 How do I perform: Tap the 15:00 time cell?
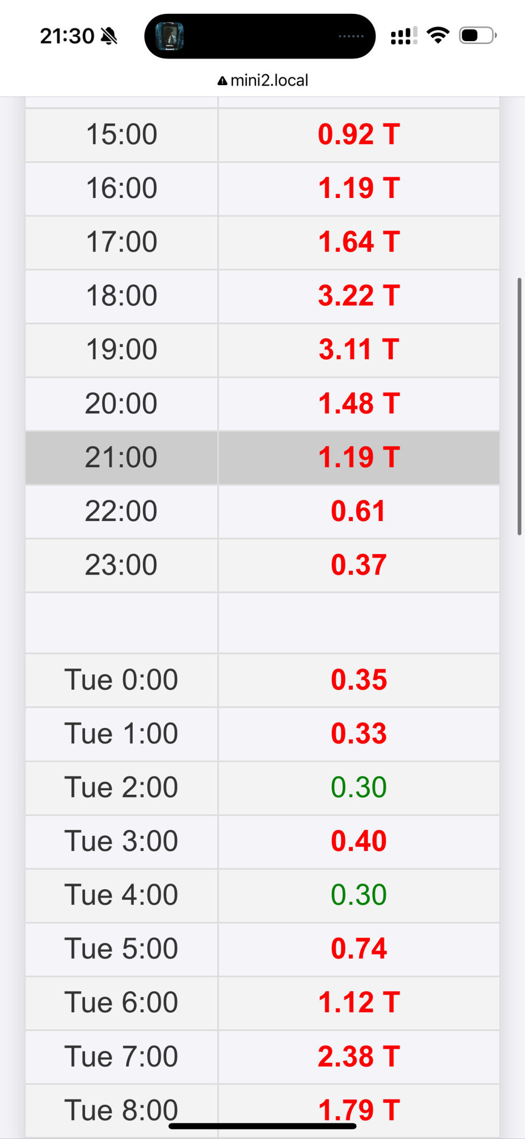[x=121, y=134]
